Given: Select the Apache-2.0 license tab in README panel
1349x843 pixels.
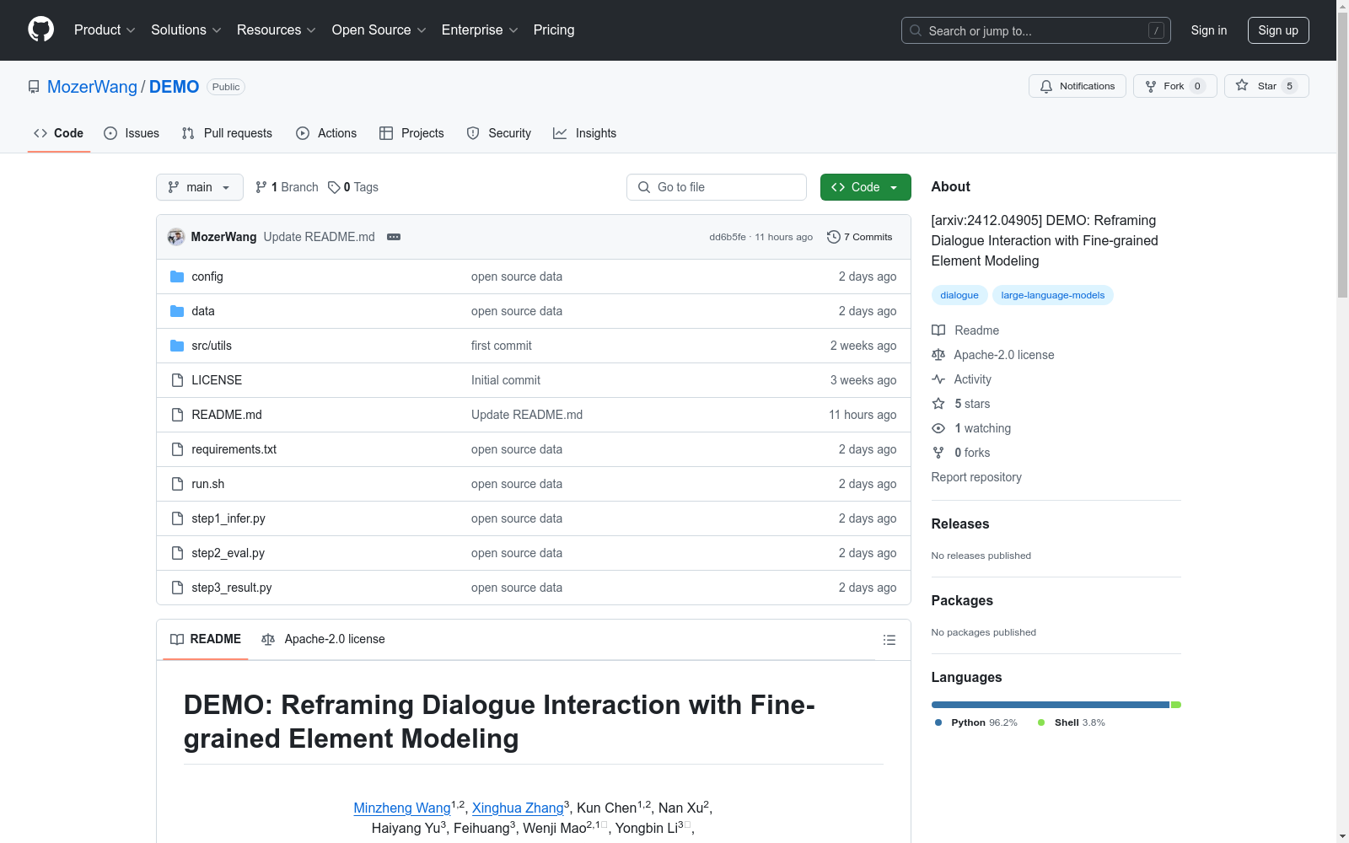Looking at the screenshot, I should [x=324, y=639].
